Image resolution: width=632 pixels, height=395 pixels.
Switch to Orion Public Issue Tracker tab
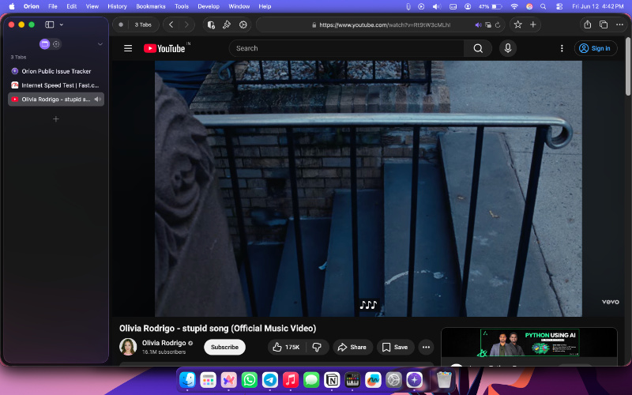coord(56,71)
